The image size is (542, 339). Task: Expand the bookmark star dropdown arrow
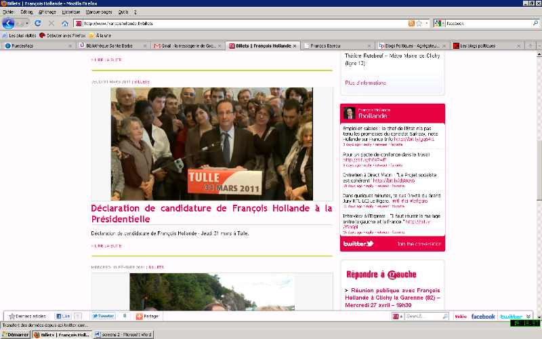pyautogui.click(x=427, y=23)
